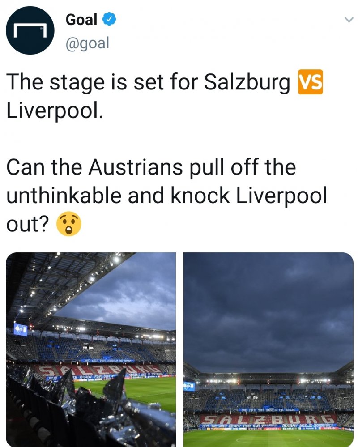Screen dimensions: 358x447
Task: Click the green pitch in the right photo
Action: (268, 438)
